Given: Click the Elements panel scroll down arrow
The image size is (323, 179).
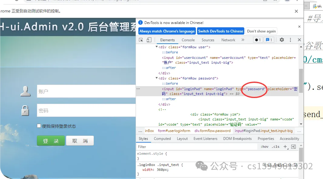Looking at the screenshot, I should pos(301,124).
